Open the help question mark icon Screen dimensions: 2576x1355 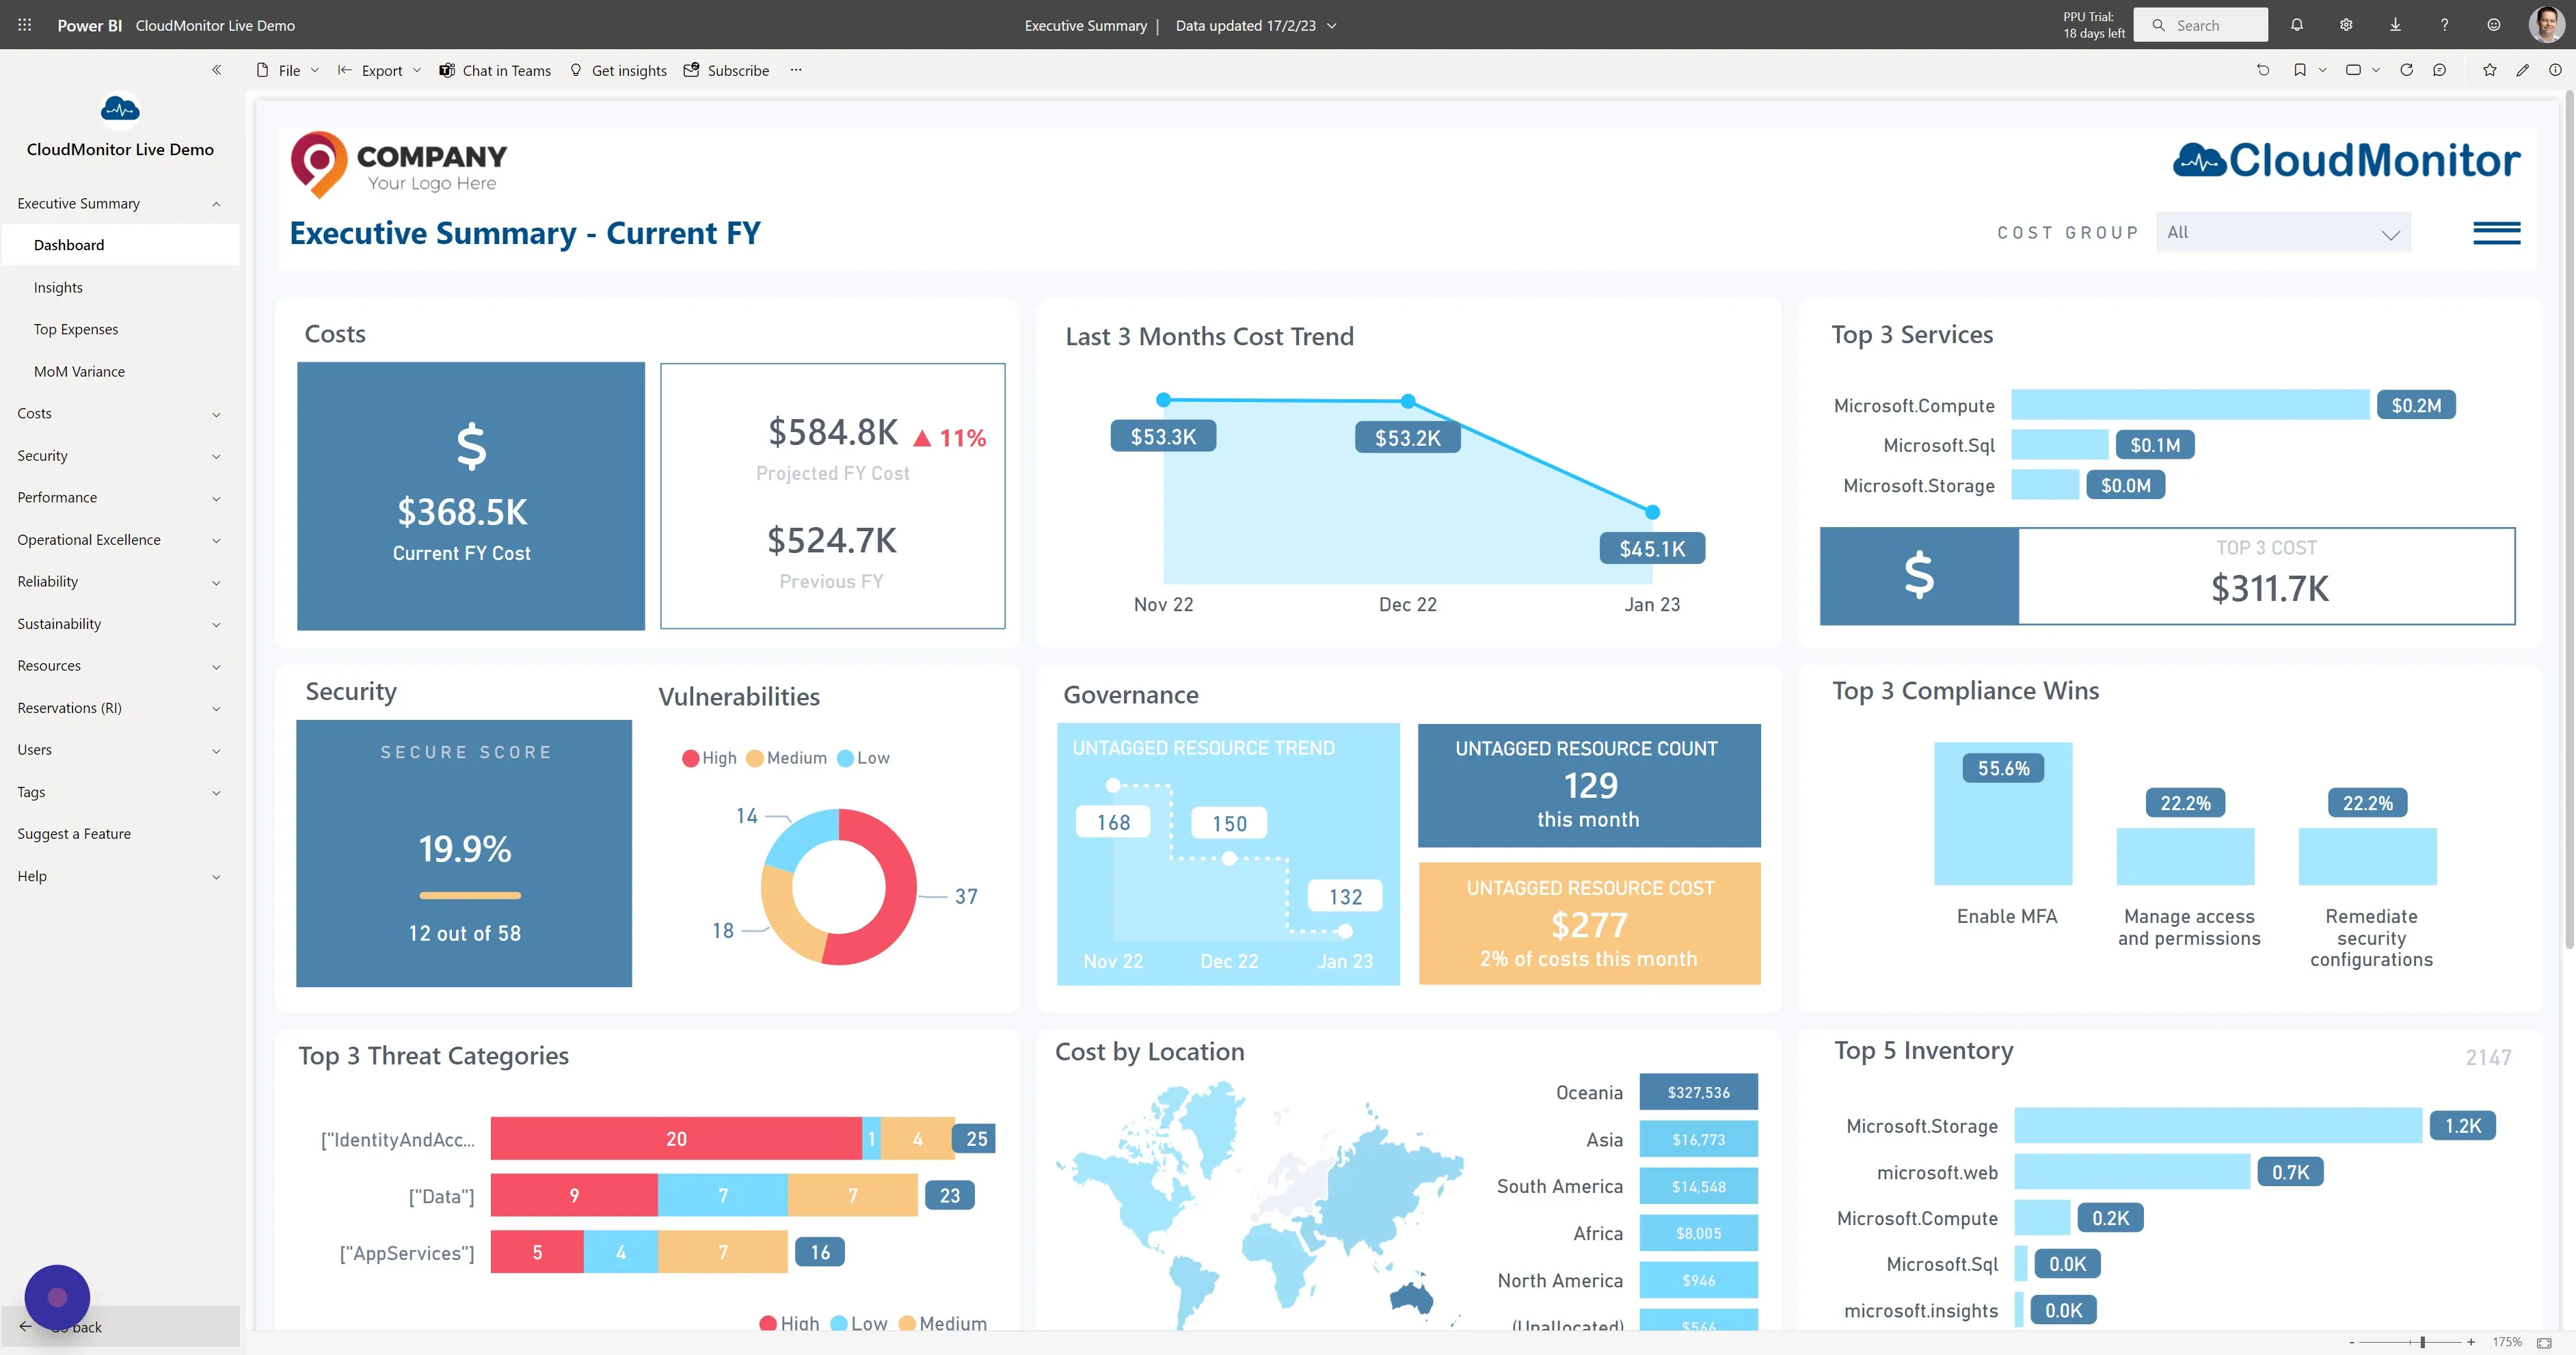click(x=2444, y=25)
